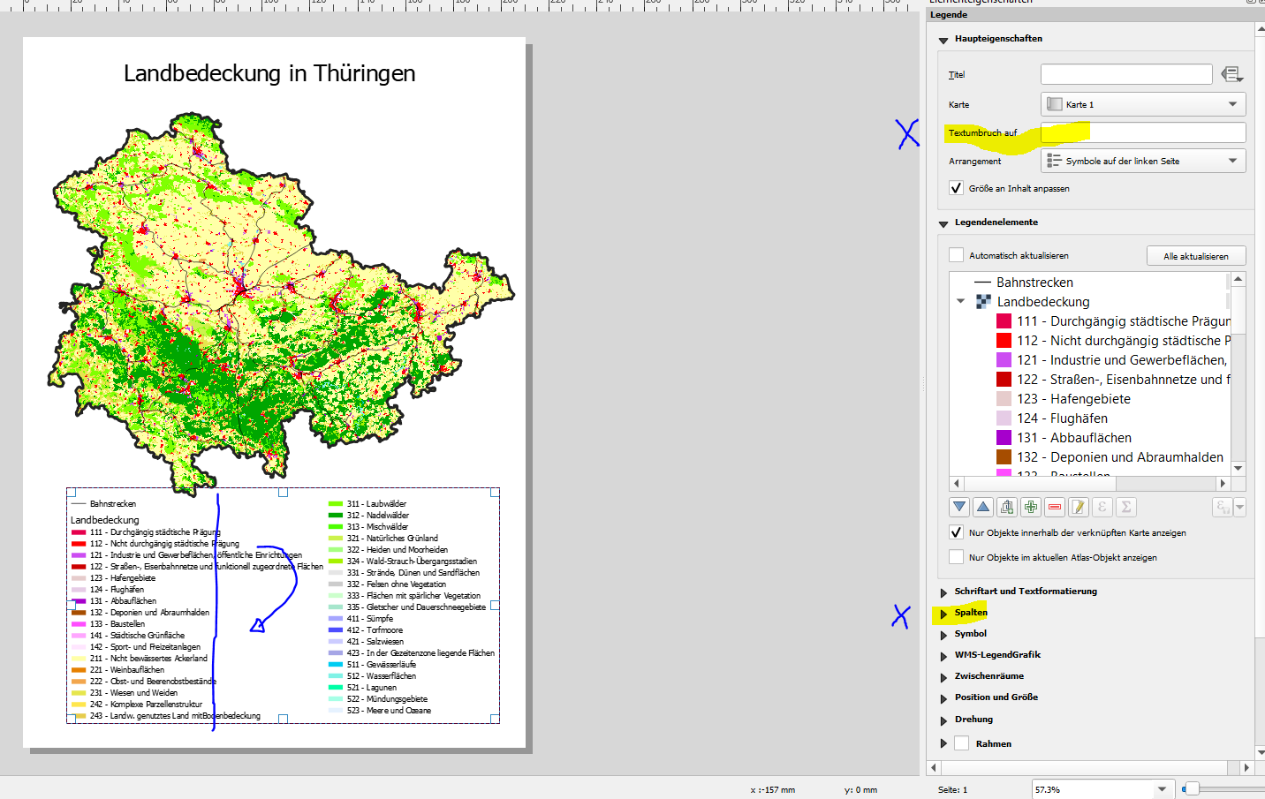Click the insert expression icon beside Titel
The width and height of the screenshot is (1265, 799).
tap(1232, 75)
